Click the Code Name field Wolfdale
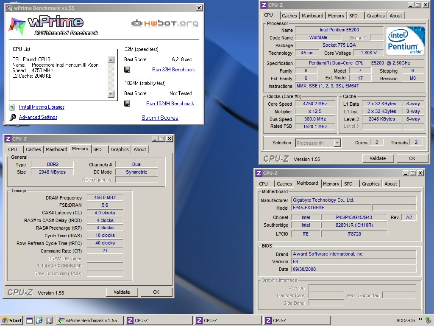Viewport: 434px width, 326px height. [x=318, y=37]
